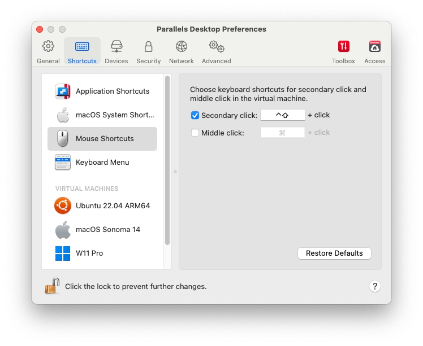Click the Secondary click shortcut field
423x346 pixels.
(x=282, y=115)
